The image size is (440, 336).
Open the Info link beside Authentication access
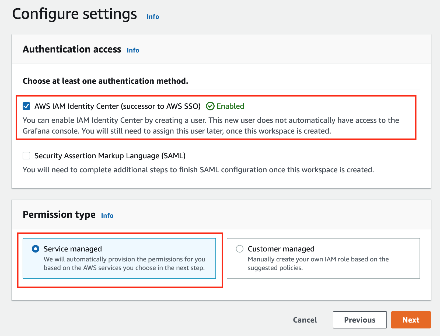tap(133, 50)
